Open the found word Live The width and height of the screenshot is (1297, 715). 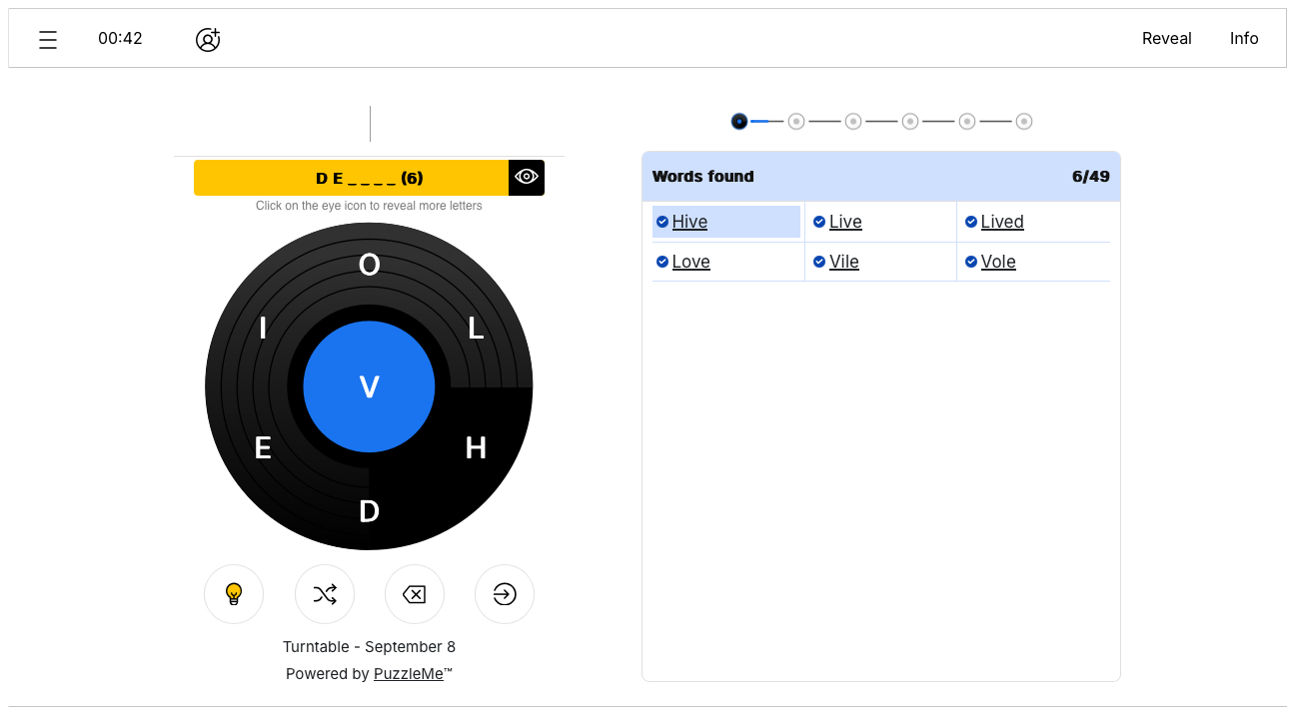click(x=845, y=222)
